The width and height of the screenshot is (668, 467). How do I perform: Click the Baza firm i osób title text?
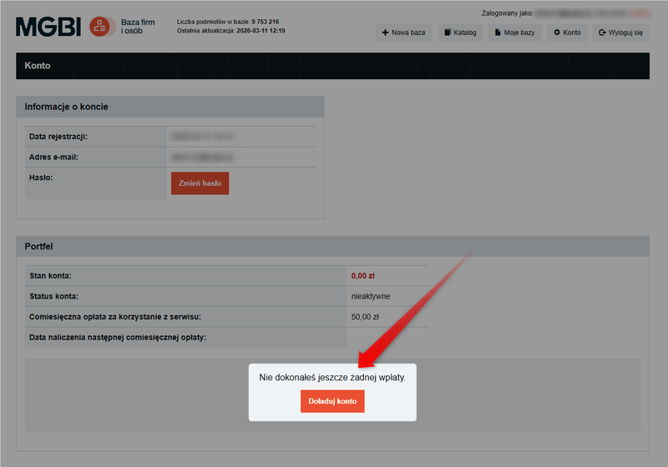pyautogui.click(x=138, y=27)
